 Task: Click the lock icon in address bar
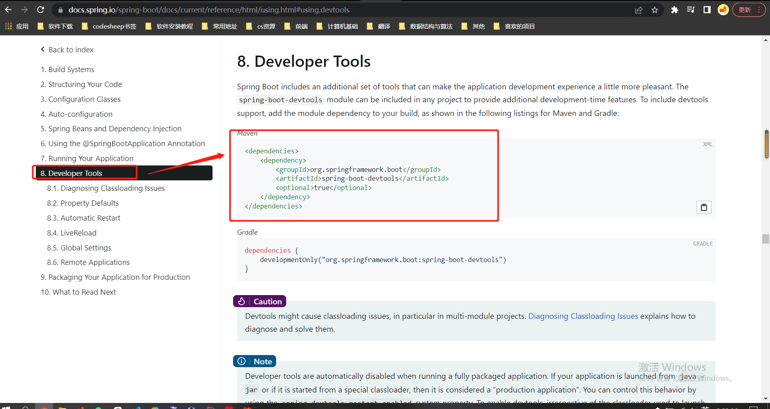point(60,10)
